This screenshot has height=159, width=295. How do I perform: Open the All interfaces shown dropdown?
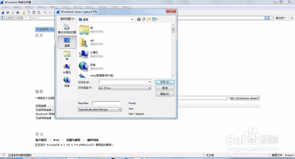245,98
